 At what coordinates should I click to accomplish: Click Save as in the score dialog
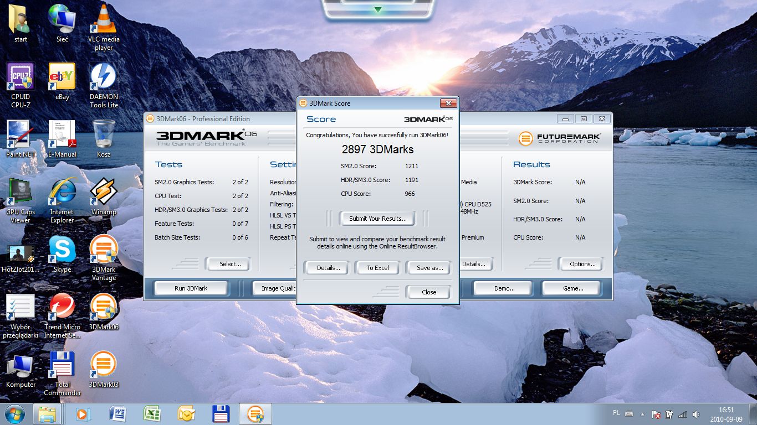[429, 268]
